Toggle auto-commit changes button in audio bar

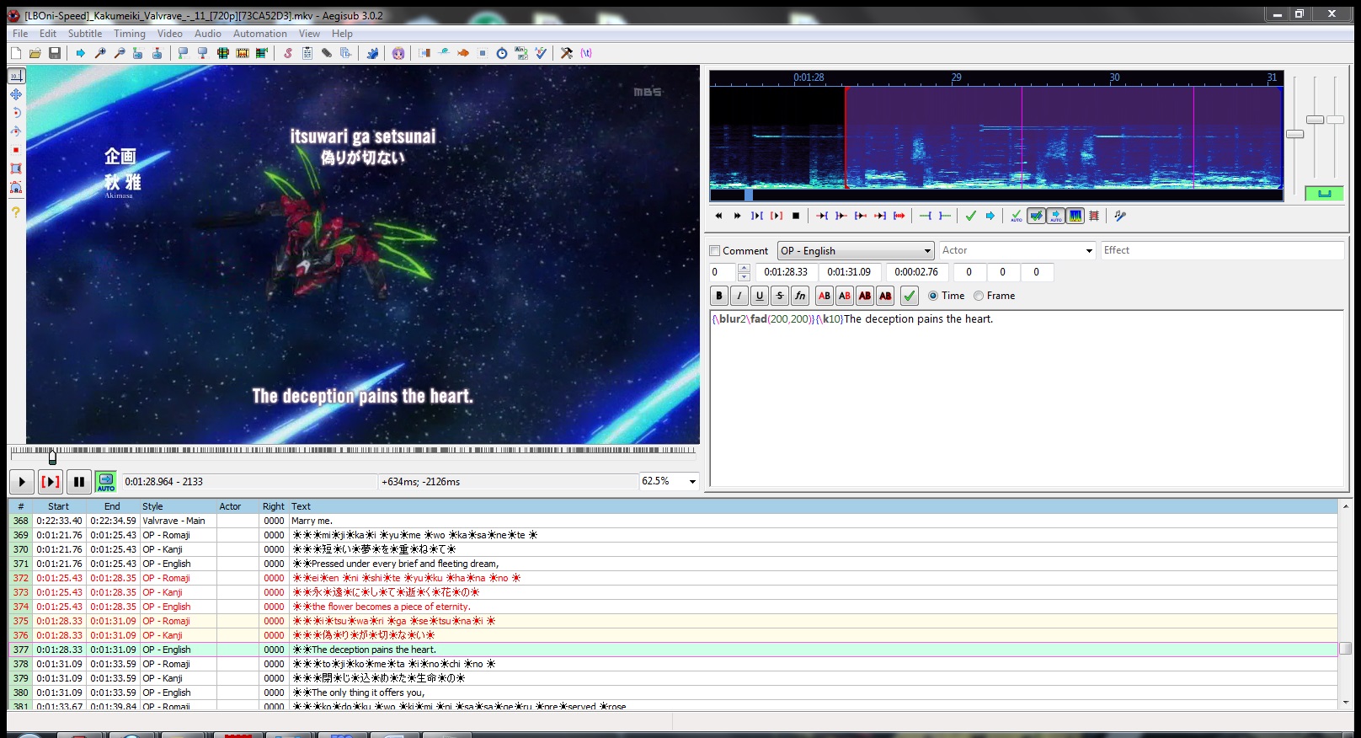(x=1017, y=216)
